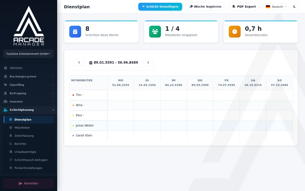Open the Deutsch language dropdown
305x191 pixels.
276,7
